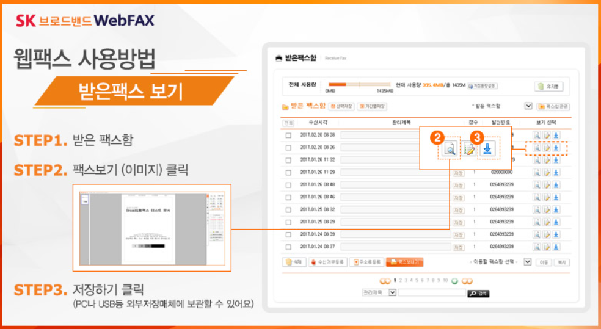Go to page 10

coord(445,280)
